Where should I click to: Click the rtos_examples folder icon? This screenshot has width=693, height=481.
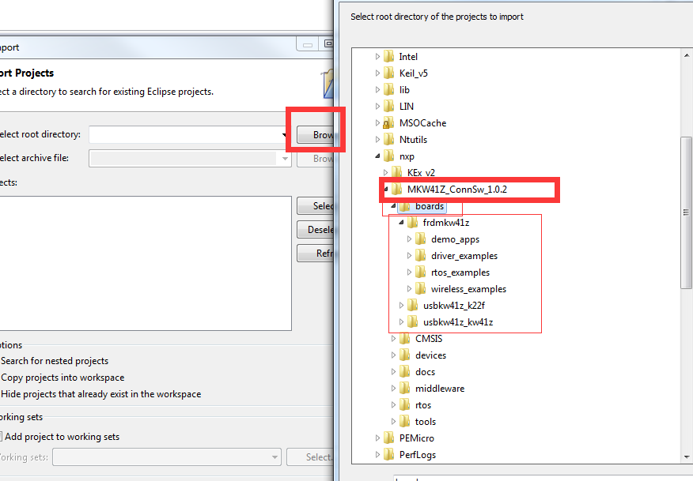(421, 272)
